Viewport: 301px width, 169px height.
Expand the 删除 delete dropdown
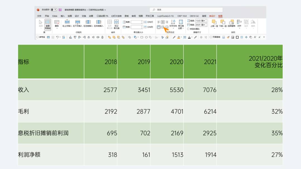coord(57,24)
